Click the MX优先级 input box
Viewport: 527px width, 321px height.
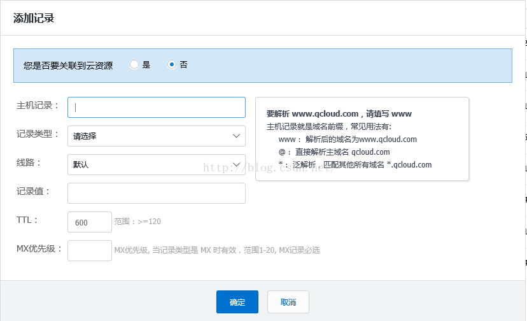90,250
